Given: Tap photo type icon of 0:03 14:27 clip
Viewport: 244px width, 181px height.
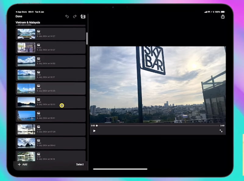Looking at the screenshot, I should [x=39, y=45].
